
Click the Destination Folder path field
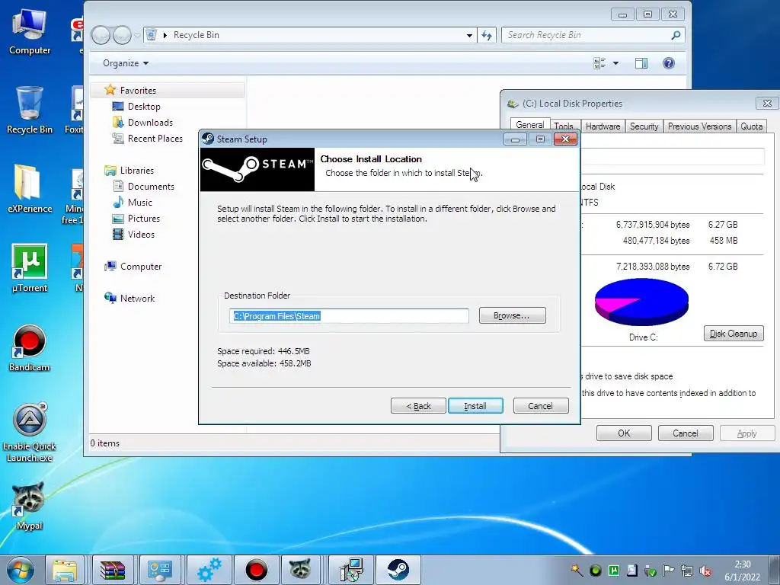click(349, 316)
